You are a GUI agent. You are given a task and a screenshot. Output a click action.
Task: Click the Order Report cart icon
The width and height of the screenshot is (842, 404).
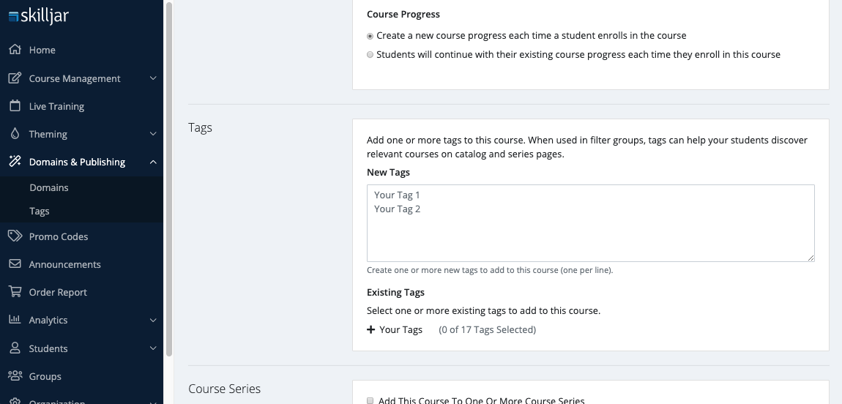(15, 292)
